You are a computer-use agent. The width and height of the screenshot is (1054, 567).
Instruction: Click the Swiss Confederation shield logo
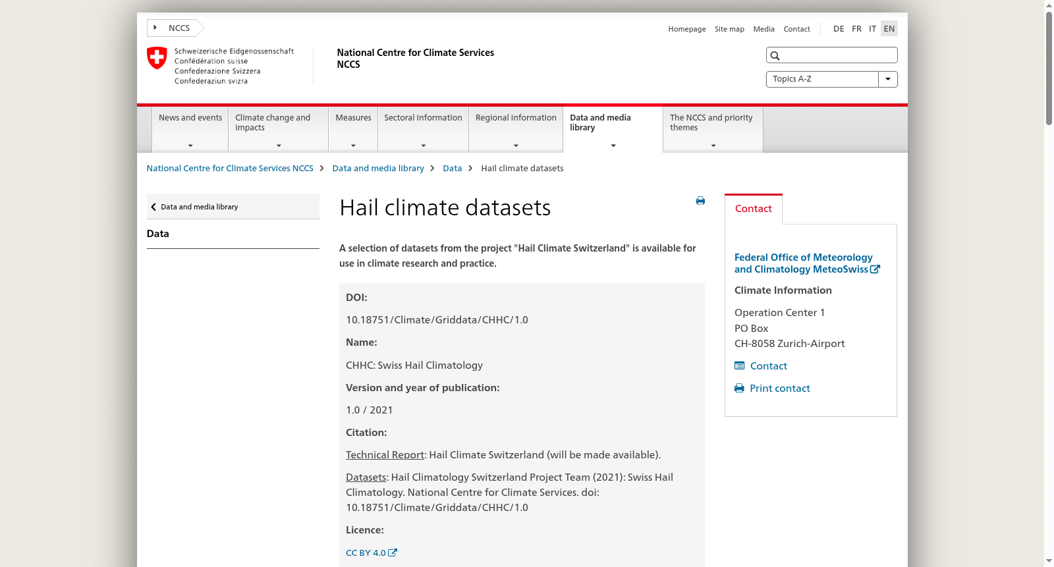157,58
